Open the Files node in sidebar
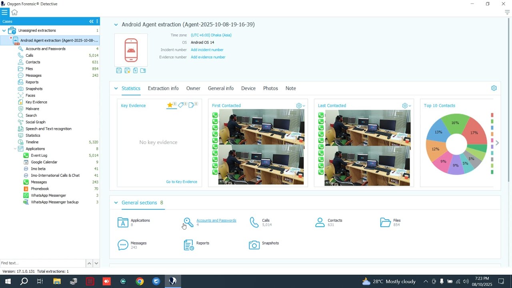Viewport: 512px width, 288px height. click(29, 69)
